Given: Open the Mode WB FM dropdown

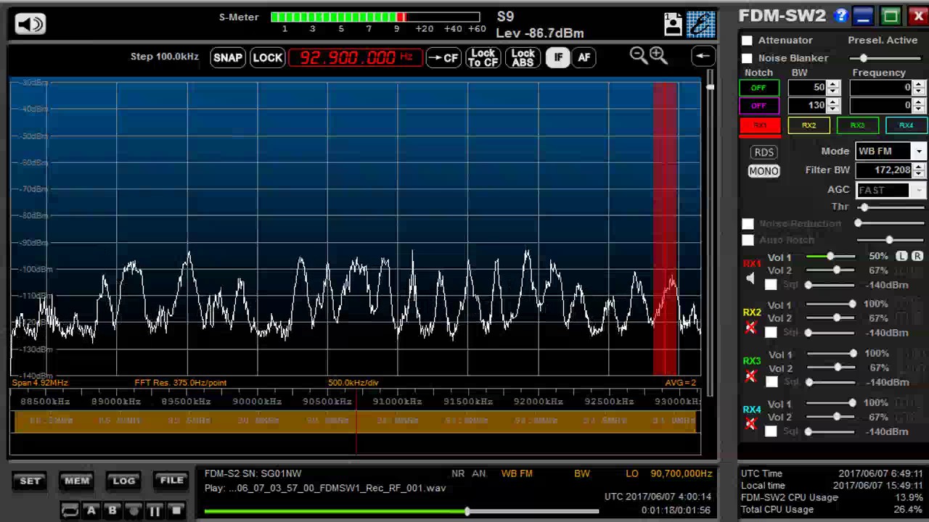Looking at the screenshot, I should (919, 151).
